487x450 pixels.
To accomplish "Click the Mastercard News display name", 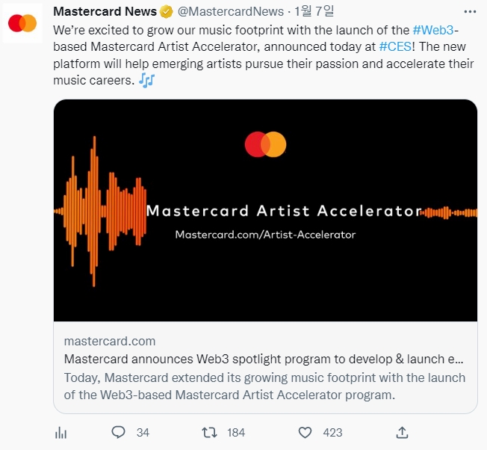I will 105,12.
